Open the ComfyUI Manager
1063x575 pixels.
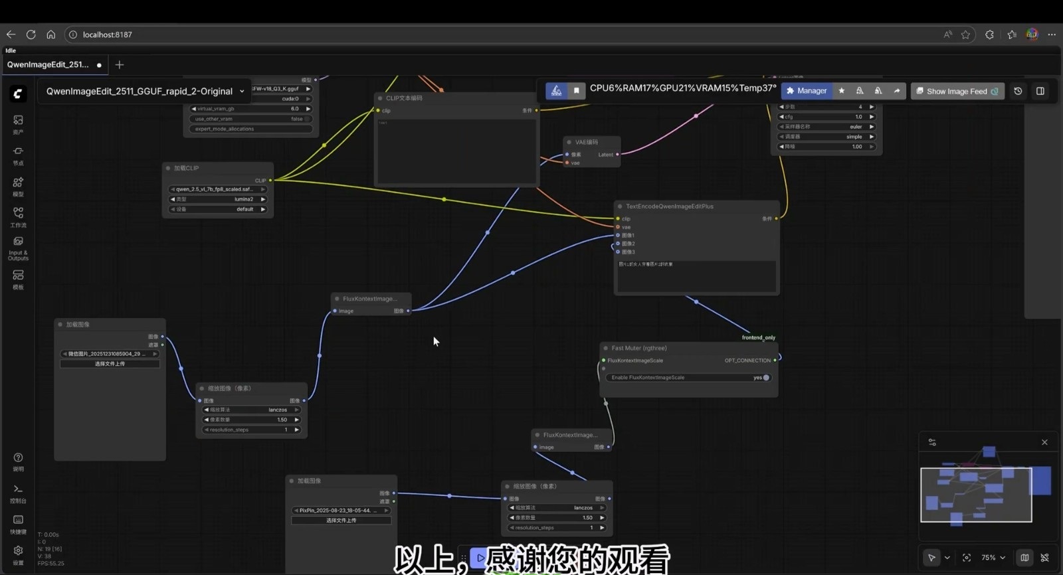806,91
